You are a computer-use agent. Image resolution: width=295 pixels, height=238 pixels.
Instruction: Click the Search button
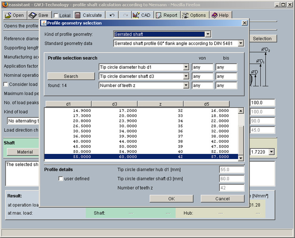(71, 76)
